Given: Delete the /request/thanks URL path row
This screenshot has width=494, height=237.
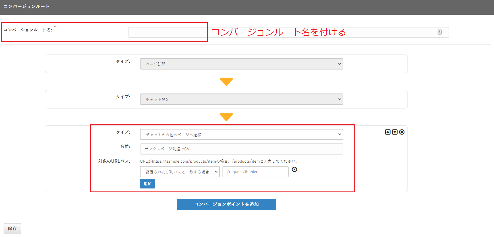Looking at the screenshot, I should [x=295, y=170].
